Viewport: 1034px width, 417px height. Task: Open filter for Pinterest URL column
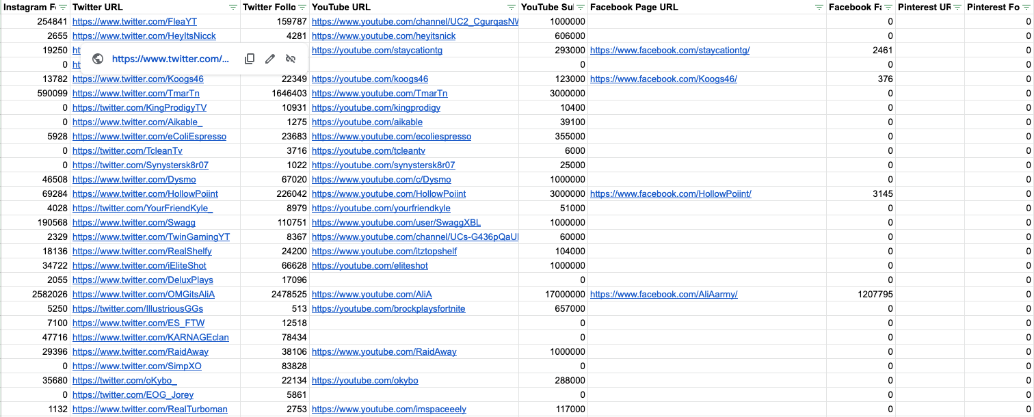click(x=957, y=7)
